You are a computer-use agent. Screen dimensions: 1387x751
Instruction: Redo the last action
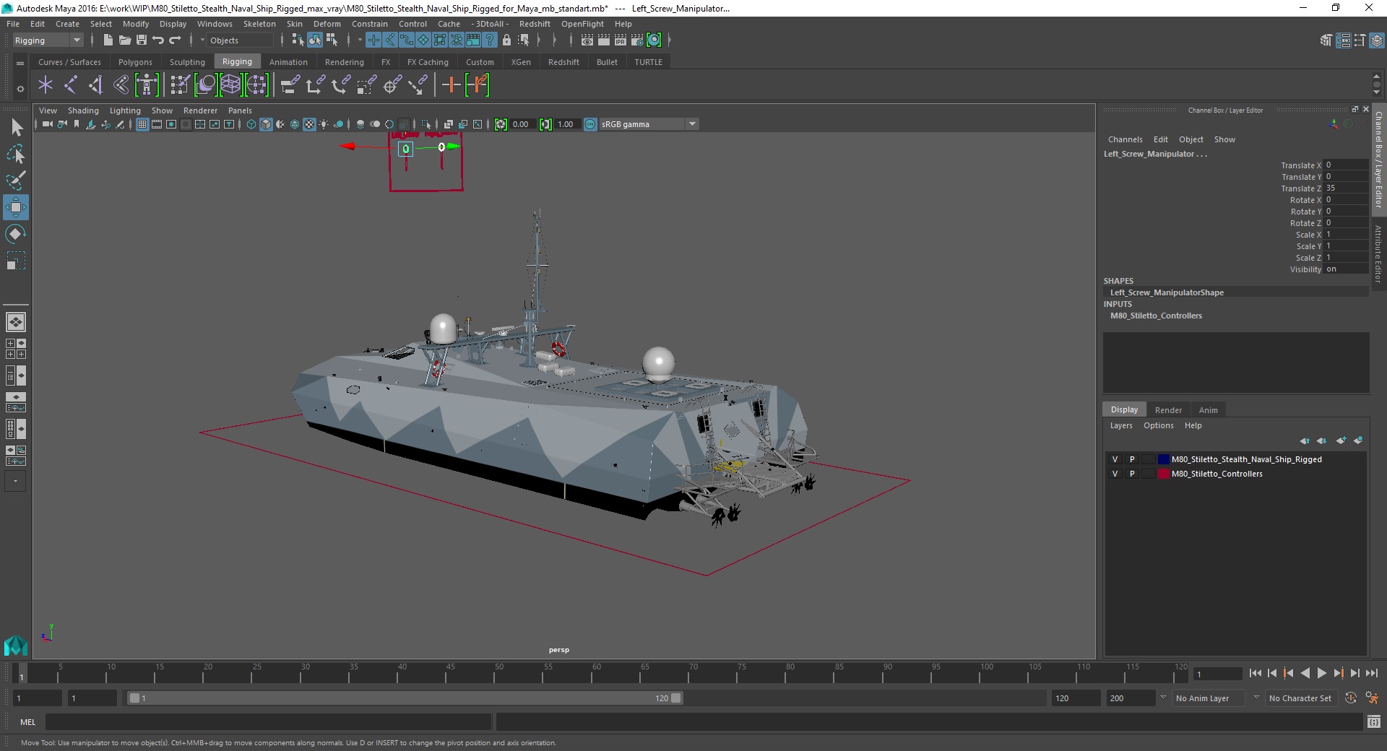175,40
